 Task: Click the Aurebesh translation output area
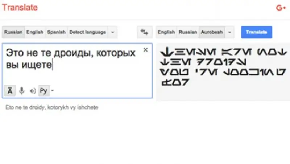click(x=223, y=72)
